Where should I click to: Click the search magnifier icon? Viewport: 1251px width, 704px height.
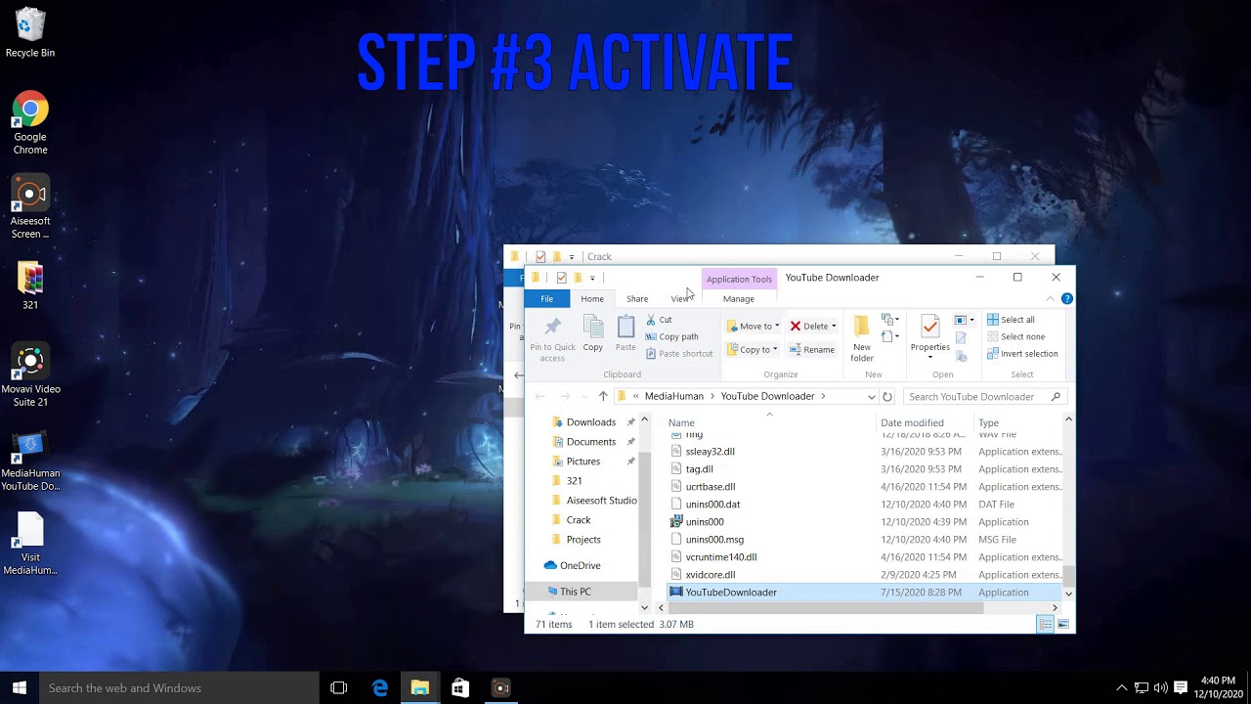(1056, 397)
